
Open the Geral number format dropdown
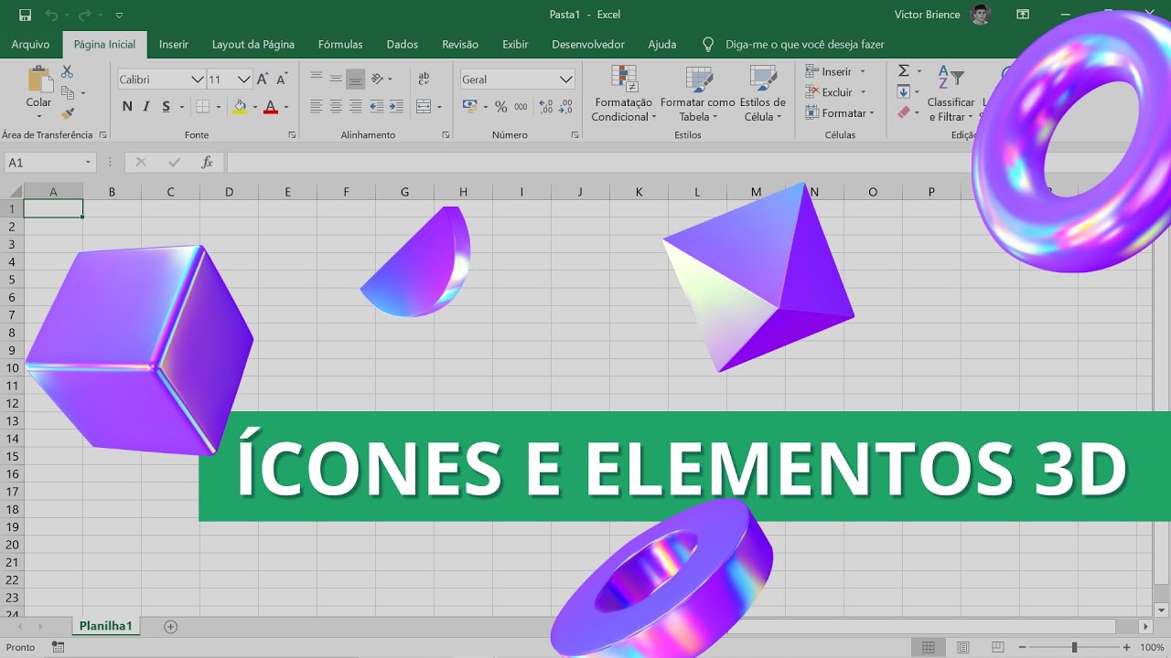[x=565, y=80]
